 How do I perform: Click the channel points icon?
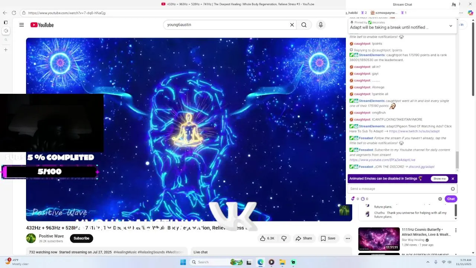pos(353,199)
